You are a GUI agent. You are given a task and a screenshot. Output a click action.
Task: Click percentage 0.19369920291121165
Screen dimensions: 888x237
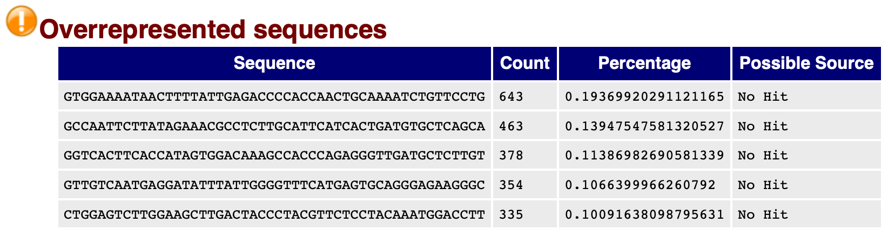(644, 97)
